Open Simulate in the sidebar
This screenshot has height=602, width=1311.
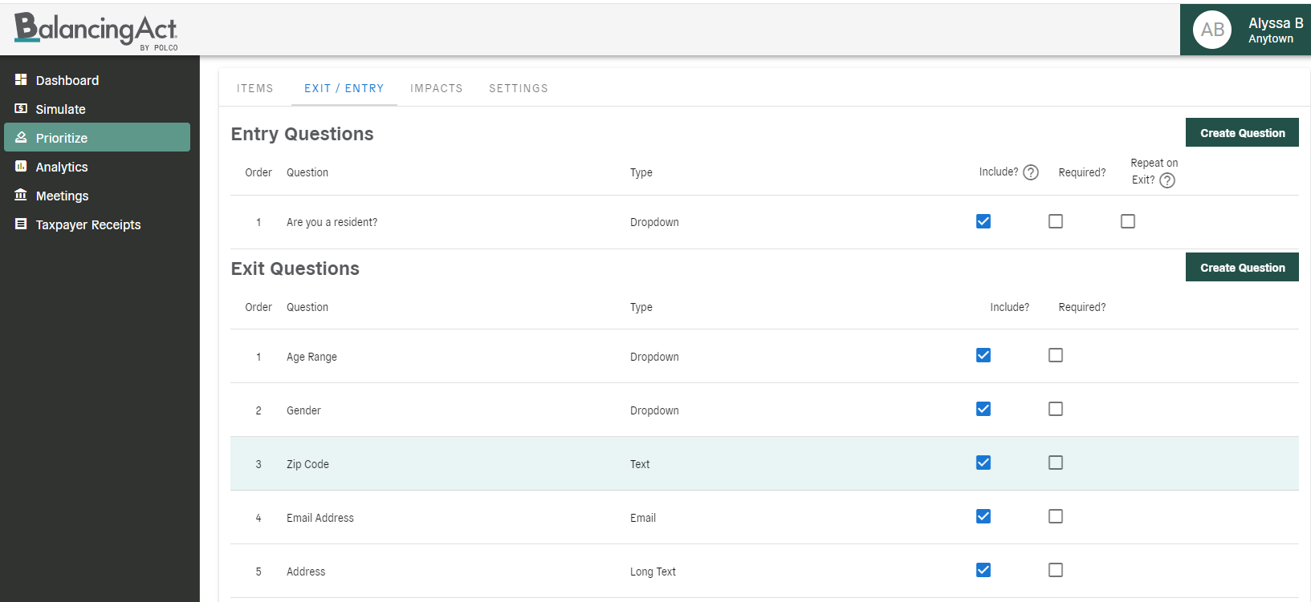point(97,109)
